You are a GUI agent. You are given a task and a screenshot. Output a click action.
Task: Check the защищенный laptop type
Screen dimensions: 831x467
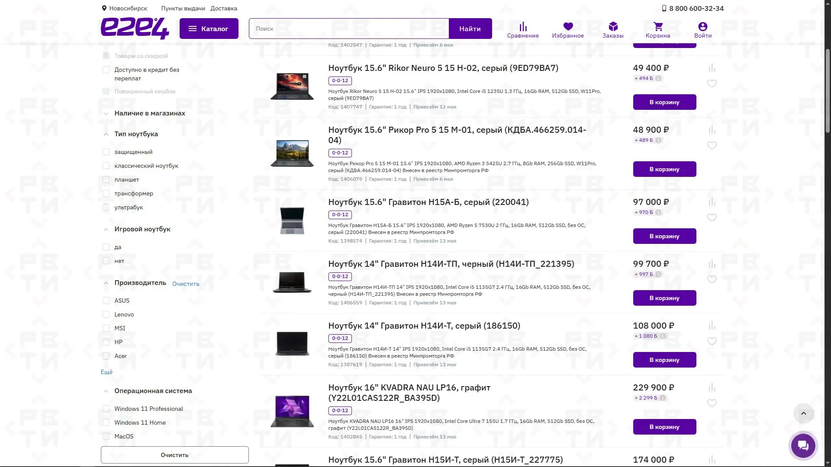pyautogui.click(x=106, y=152)
